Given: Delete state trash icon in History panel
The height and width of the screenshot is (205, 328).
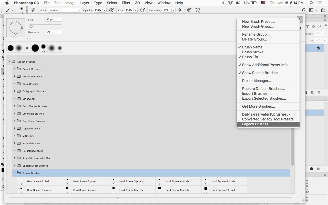Looking at the screenshot, I should pos(319,169).
